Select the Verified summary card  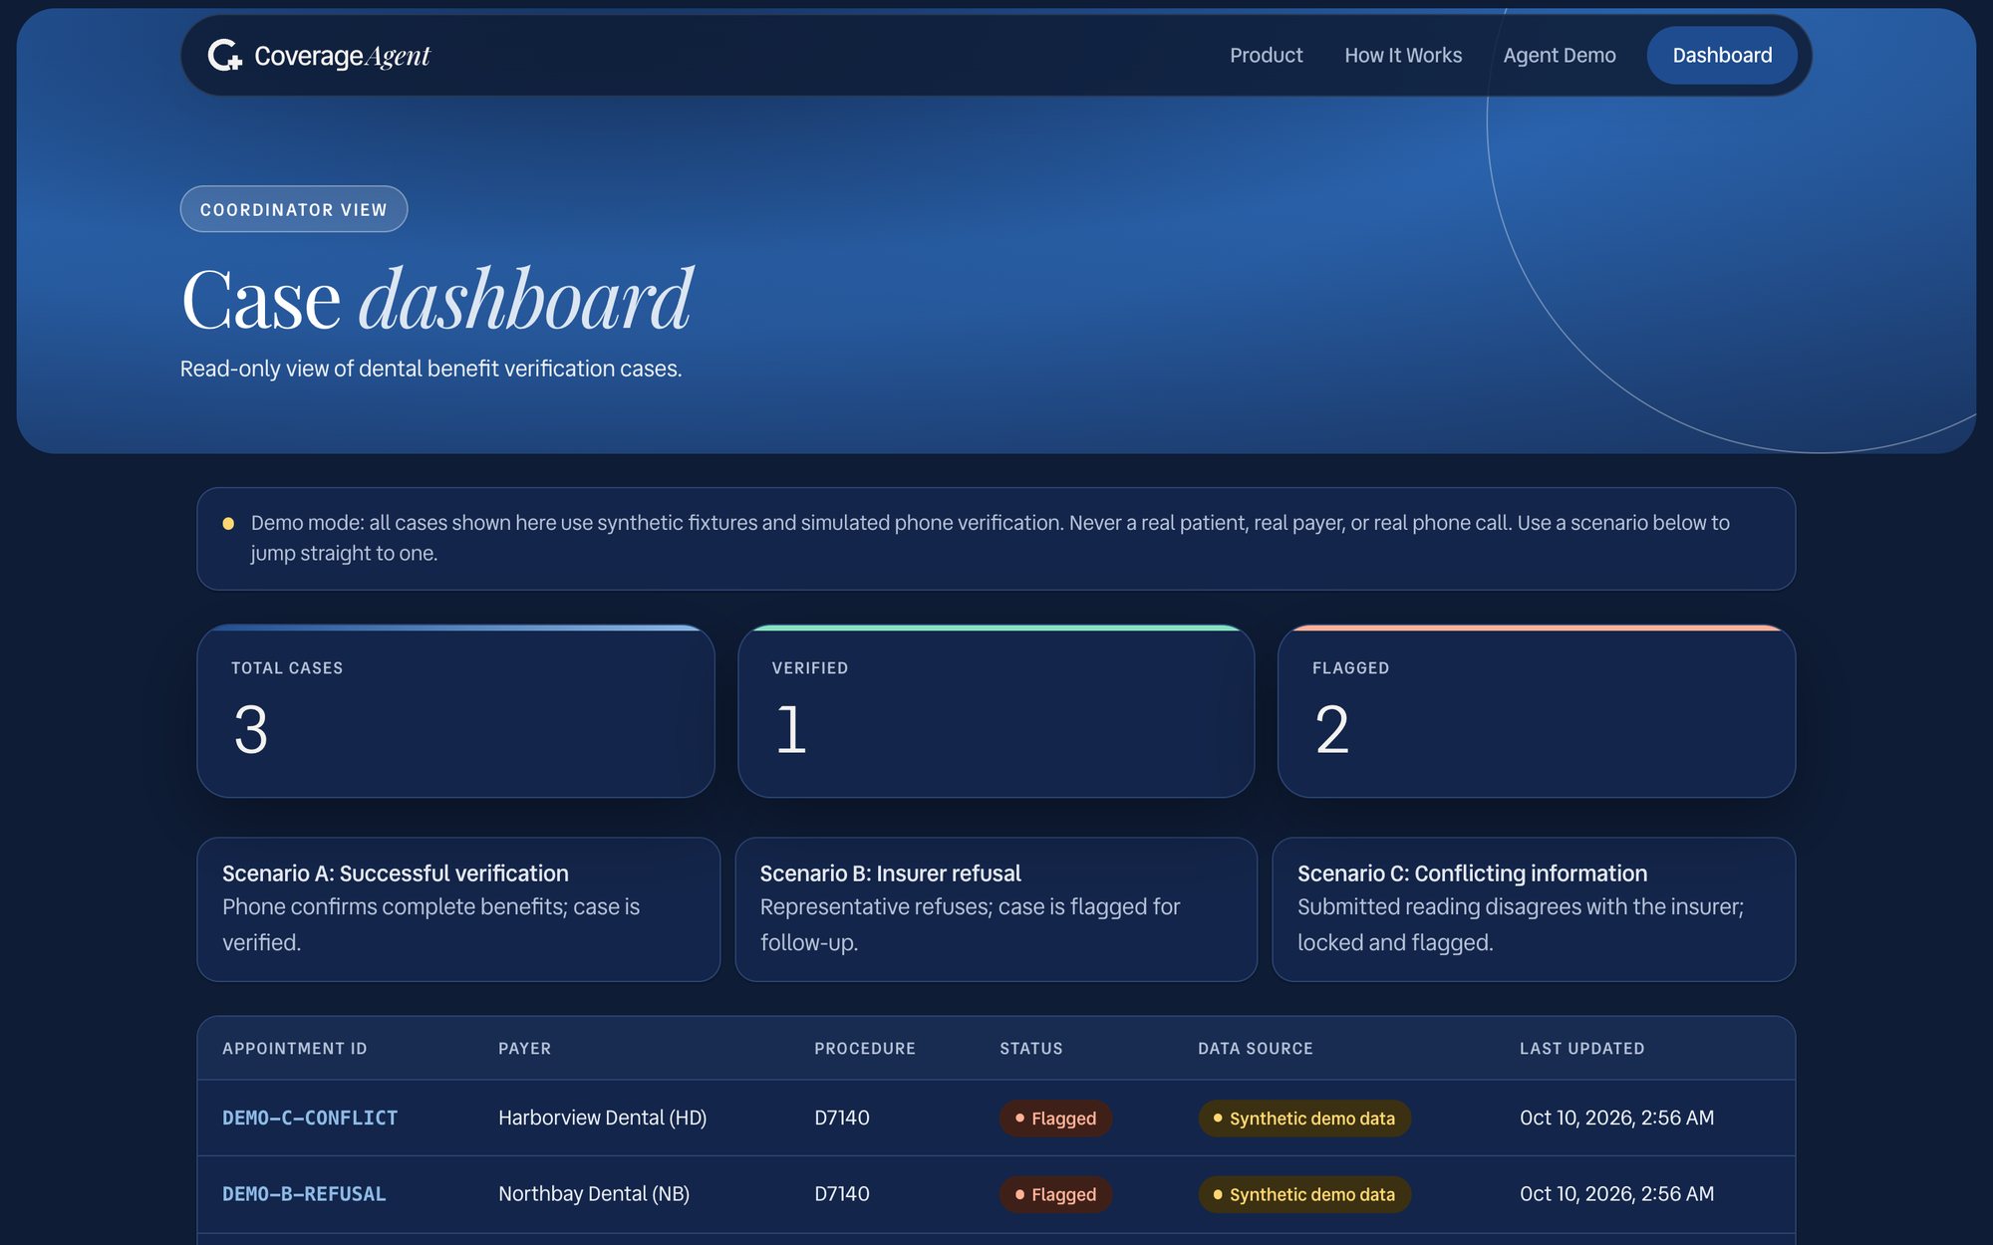(996, 711)
